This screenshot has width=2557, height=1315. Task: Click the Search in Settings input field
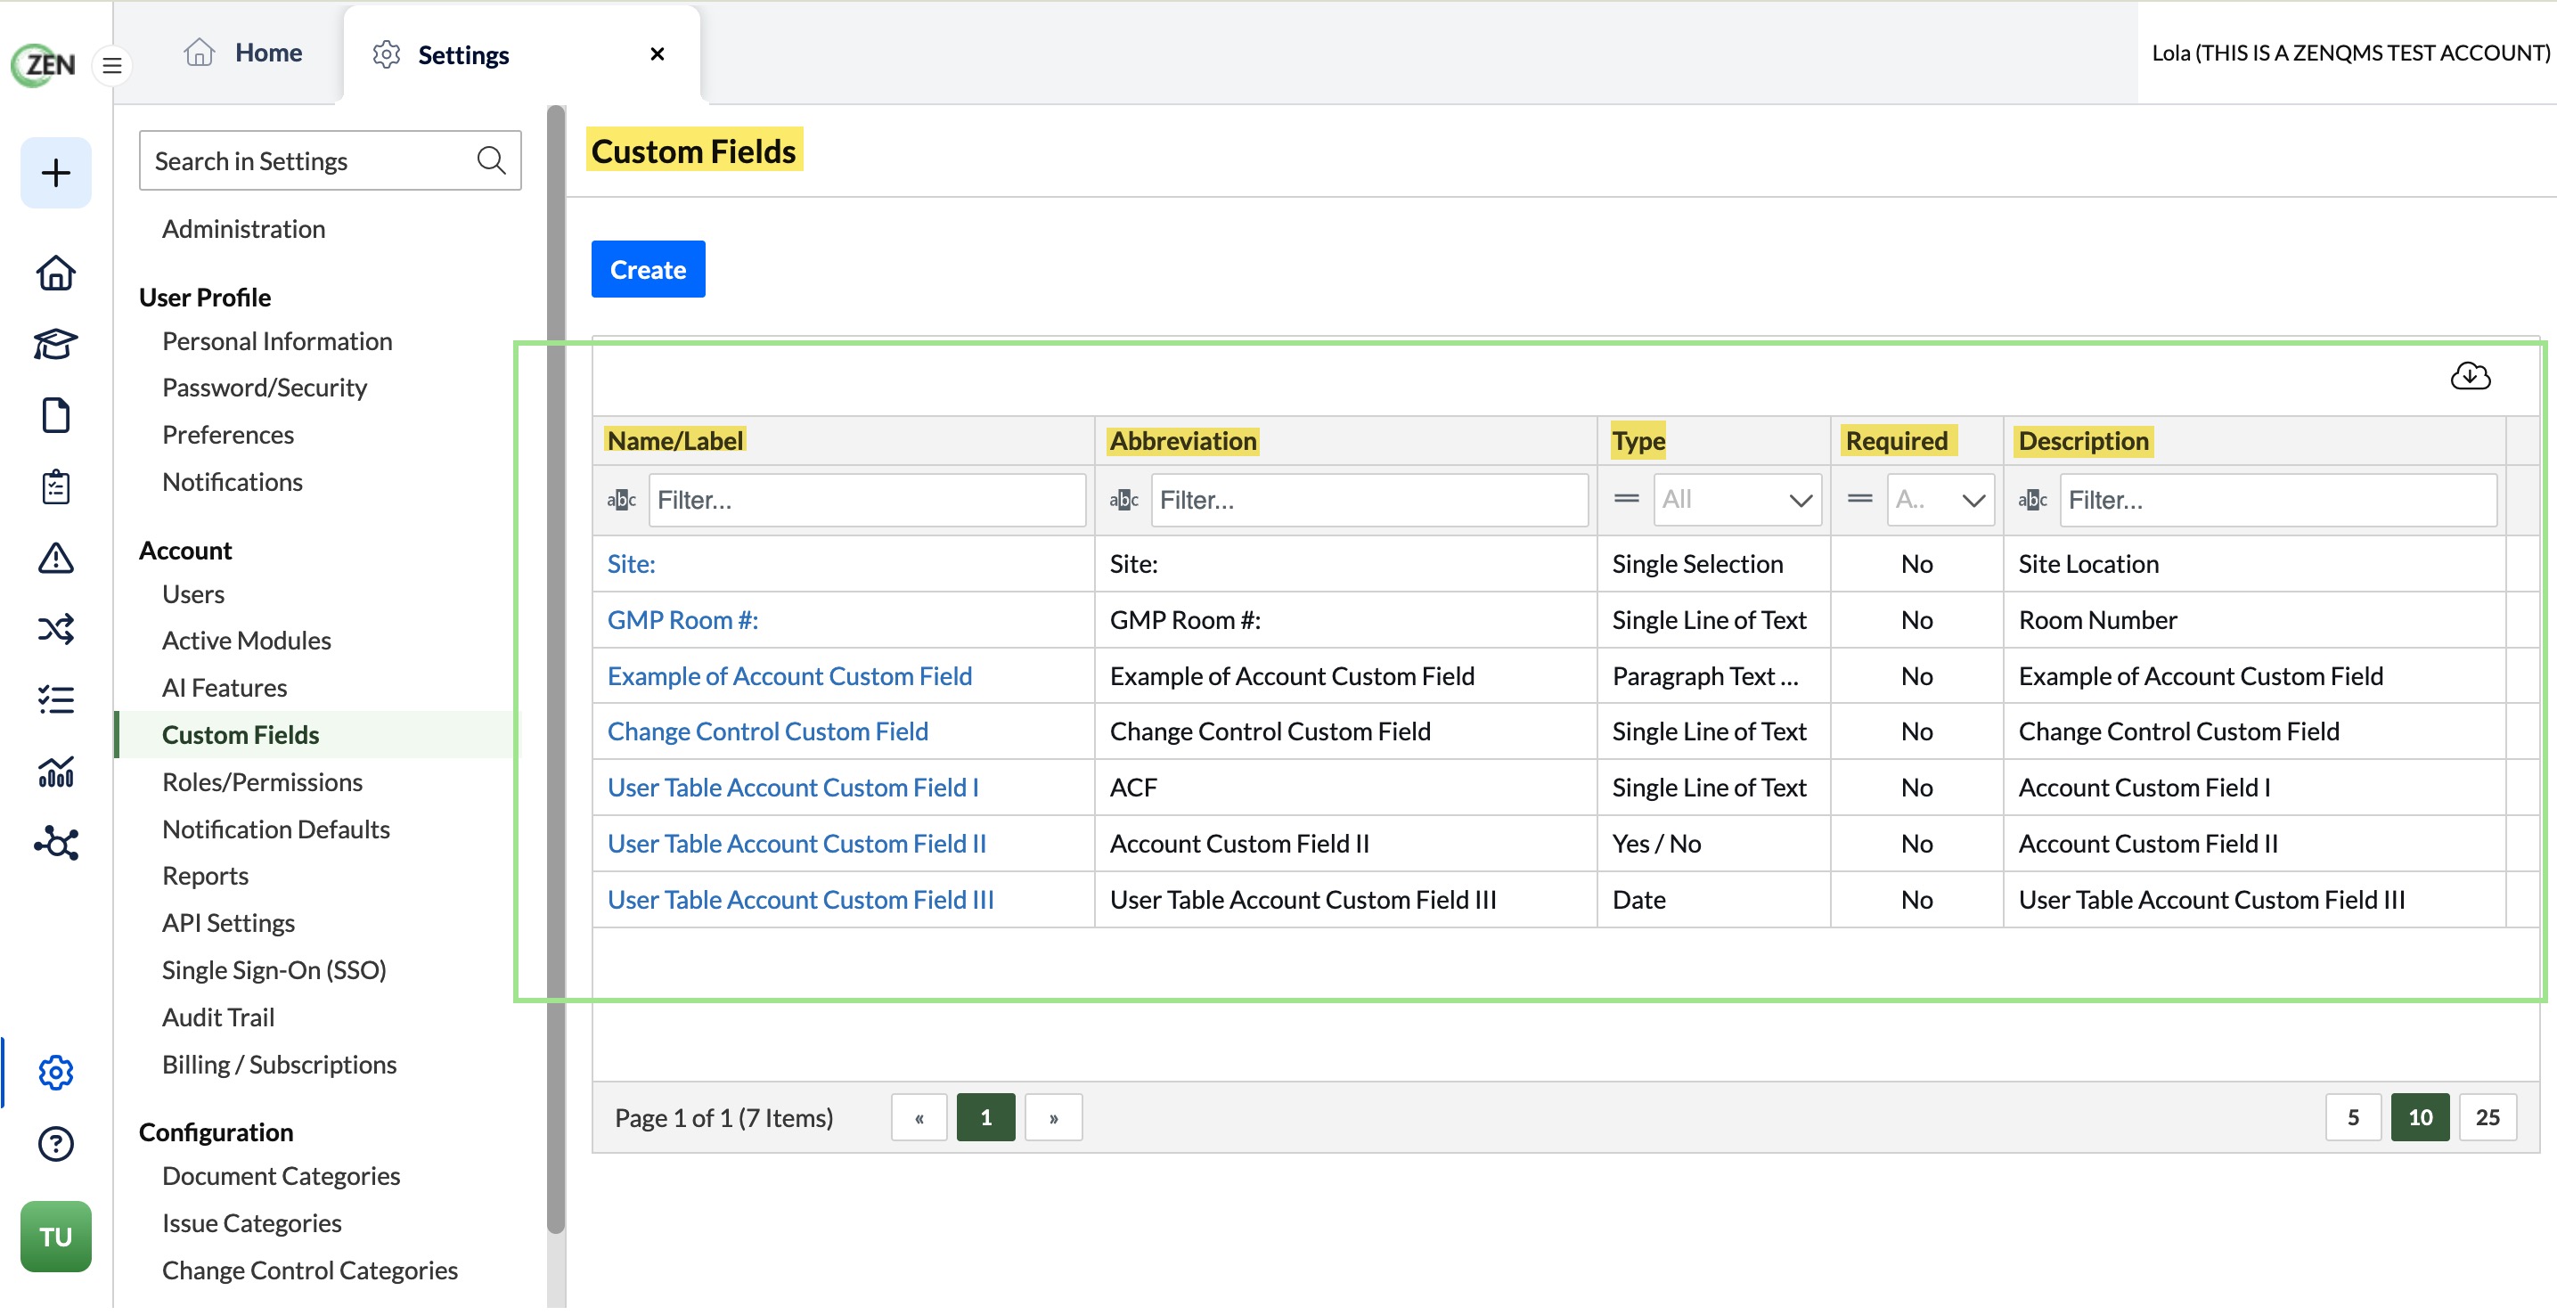330,160
